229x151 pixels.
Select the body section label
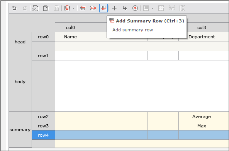20,82
